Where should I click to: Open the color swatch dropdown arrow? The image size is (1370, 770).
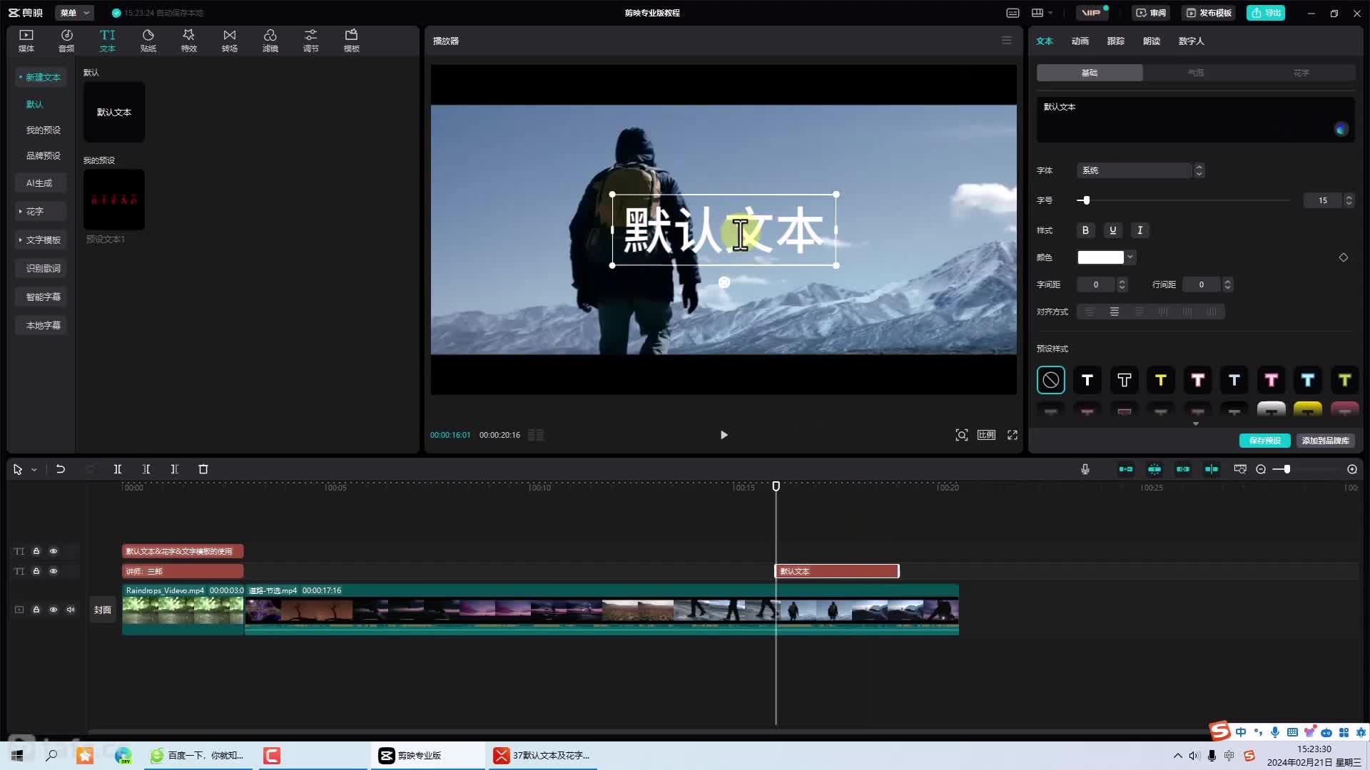click(1130, 257)
